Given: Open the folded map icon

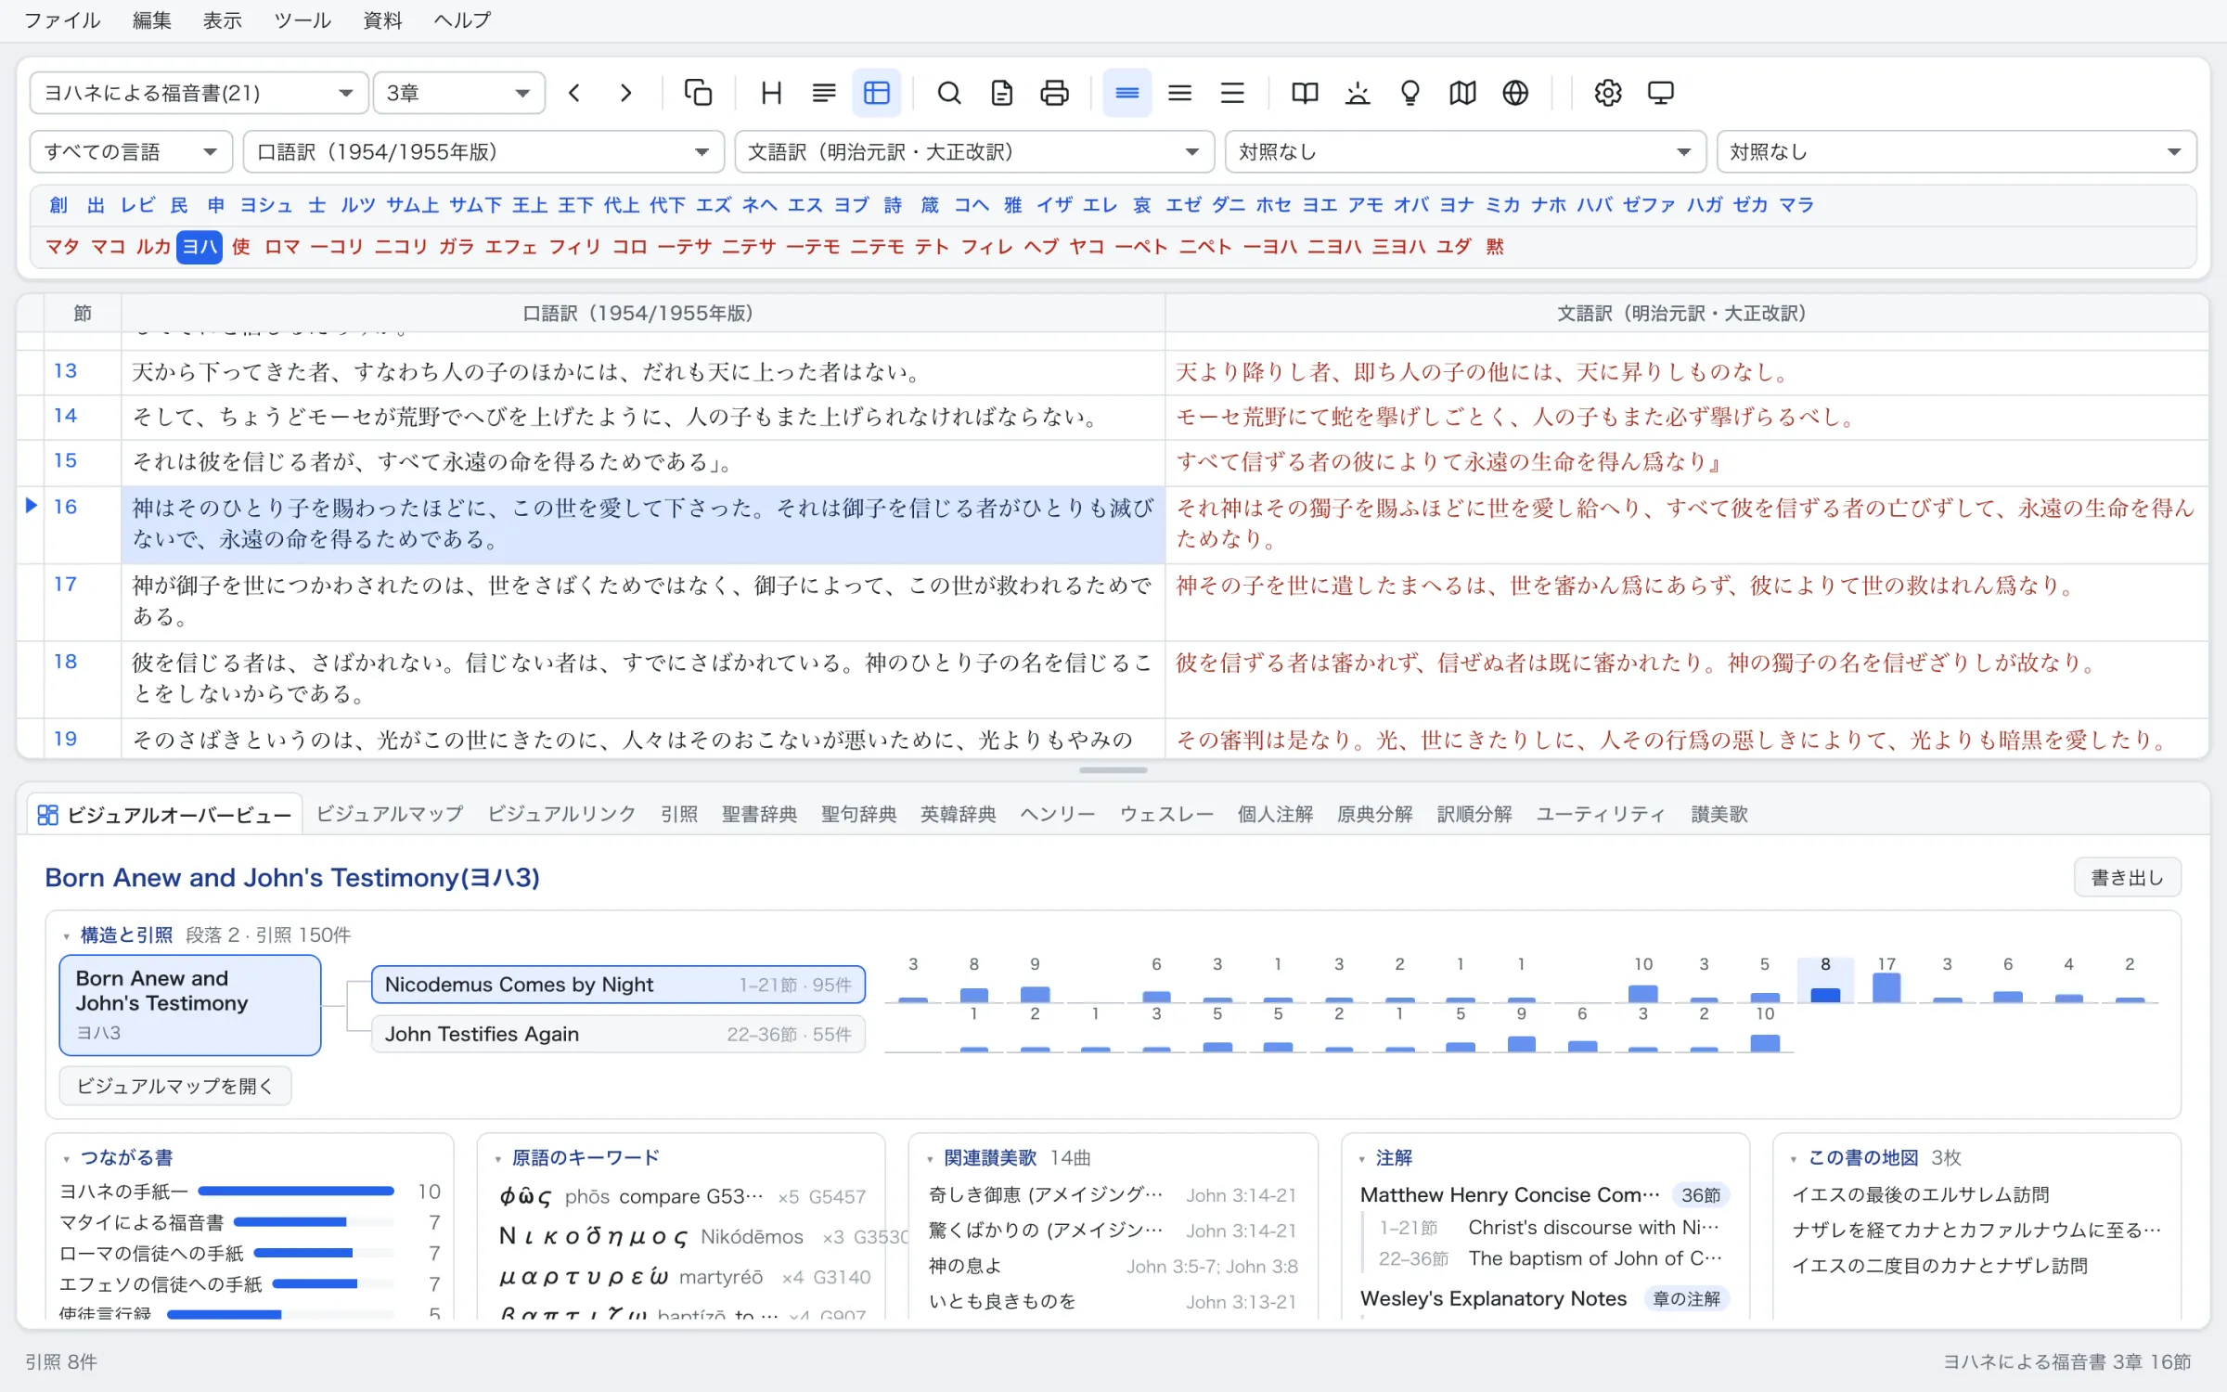Looking at the screenshot, I should 1463,93.
